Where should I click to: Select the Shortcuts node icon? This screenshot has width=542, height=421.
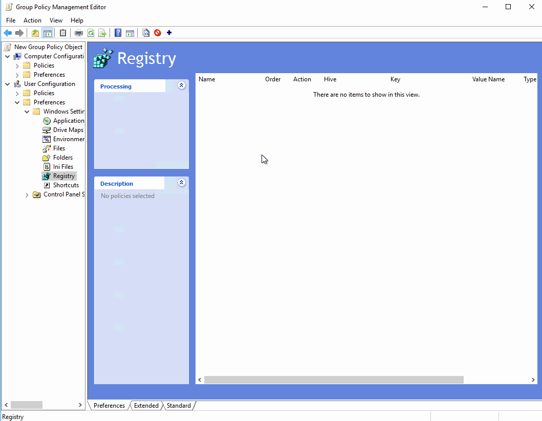click(47, 186)
